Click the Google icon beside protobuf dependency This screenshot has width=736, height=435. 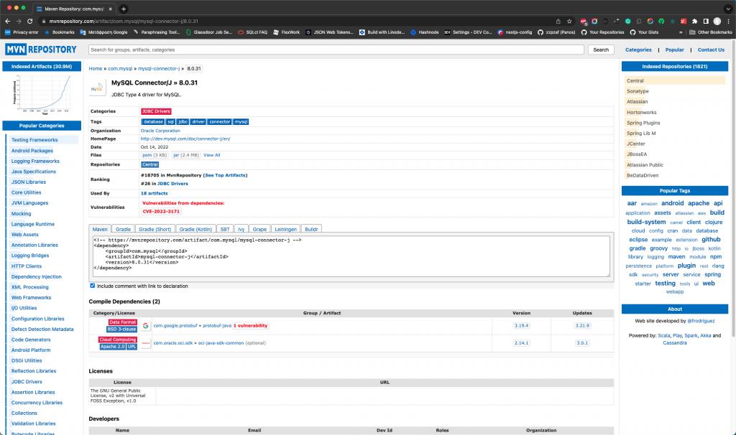click(x=145, y=326)
